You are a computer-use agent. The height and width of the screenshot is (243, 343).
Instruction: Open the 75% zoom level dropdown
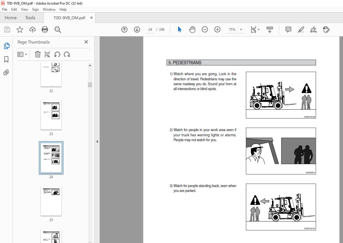241,30
